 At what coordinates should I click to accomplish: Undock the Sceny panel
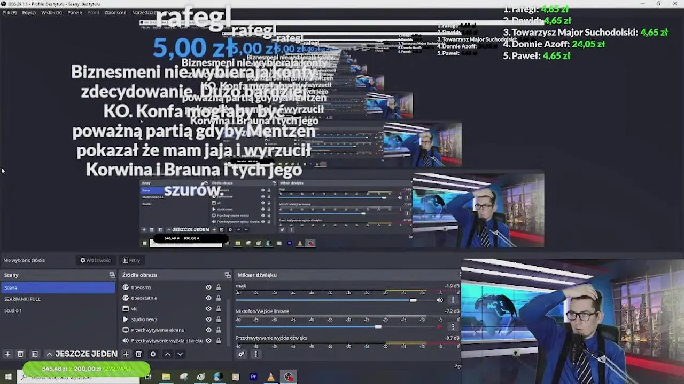coord(112,275)
